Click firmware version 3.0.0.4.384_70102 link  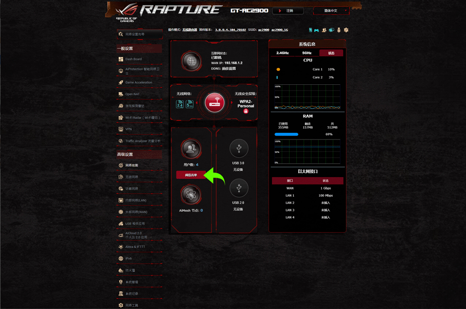click(230, 30)
